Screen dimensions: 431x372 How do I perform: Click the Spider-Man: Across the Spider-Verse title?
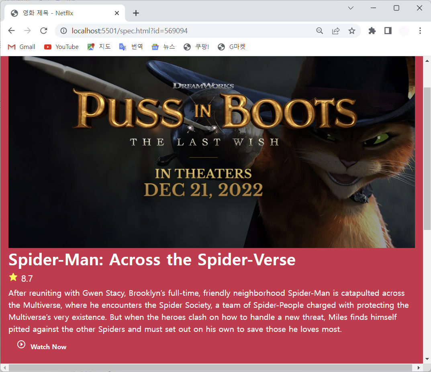pyautogui.click(x=152, y=260)
